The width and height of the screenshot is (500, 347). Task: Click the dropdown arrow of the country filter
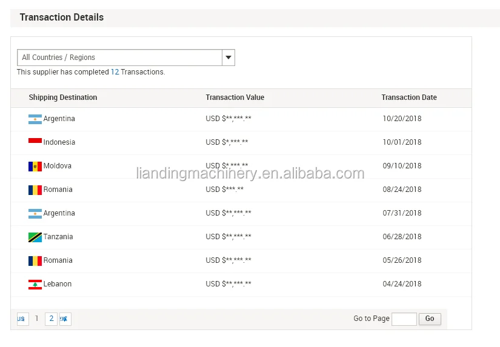click(x=228, y=58)
